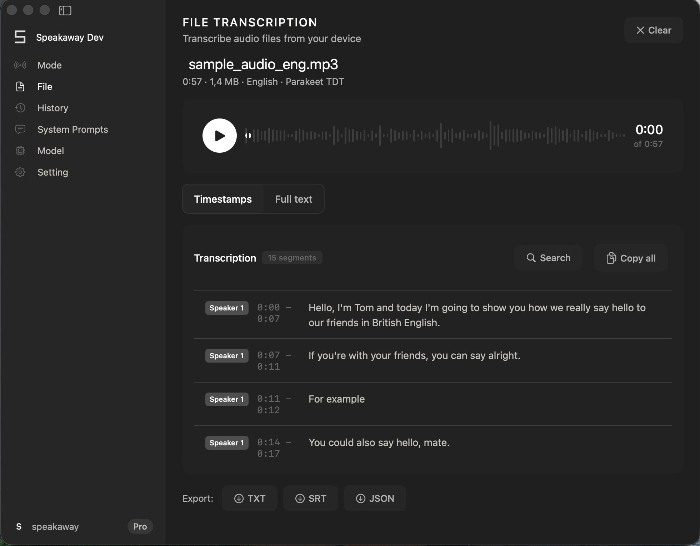Click Speaker 1 badge at 0:00
The image size is (700, 546).
coord(227,308)
